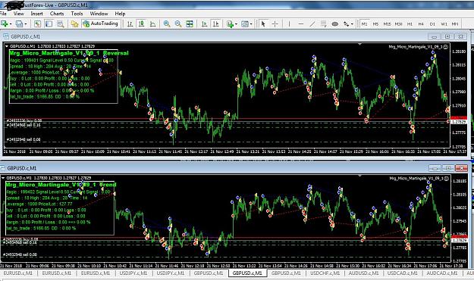Click the bottom chart's expert advisor smiley icon

447,179
